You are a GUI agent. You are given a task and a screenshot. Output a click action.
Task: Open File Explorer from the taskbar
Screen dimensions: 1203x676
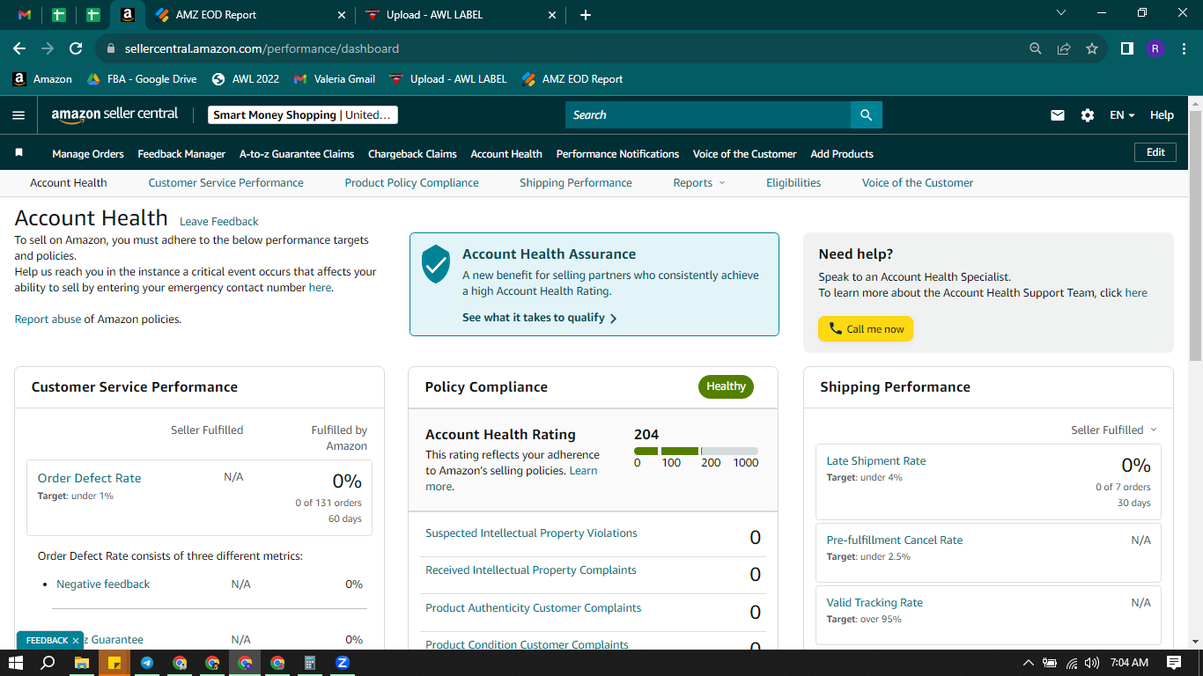tap(81, 663)
